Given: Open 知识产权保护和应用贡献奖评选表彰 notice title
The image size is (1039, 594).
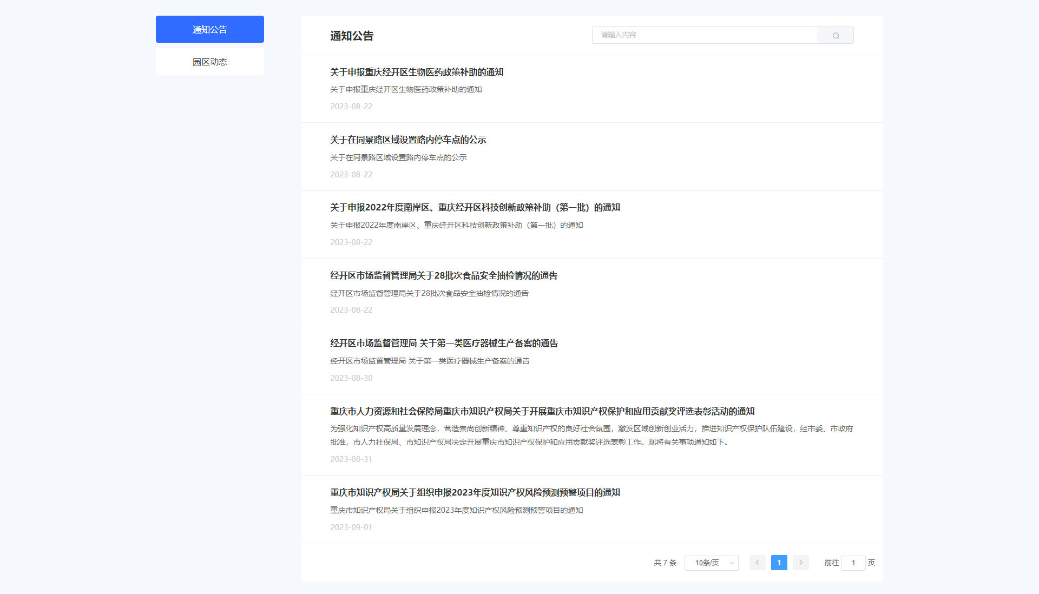Looking at the screenshot, I should pyautogui.click(x=542, y=411).
